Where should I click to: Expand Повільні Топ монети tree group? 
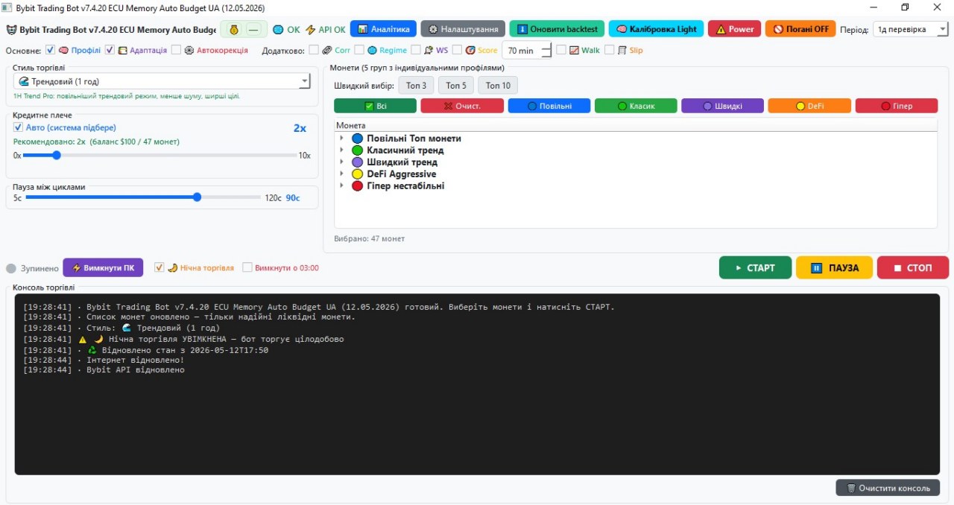[341, 139]
